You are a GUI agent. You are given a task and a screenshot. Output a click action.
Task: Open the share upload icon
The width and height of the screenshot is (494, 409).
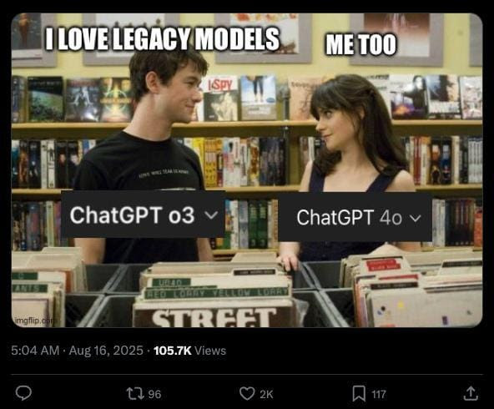coord(471,394)
